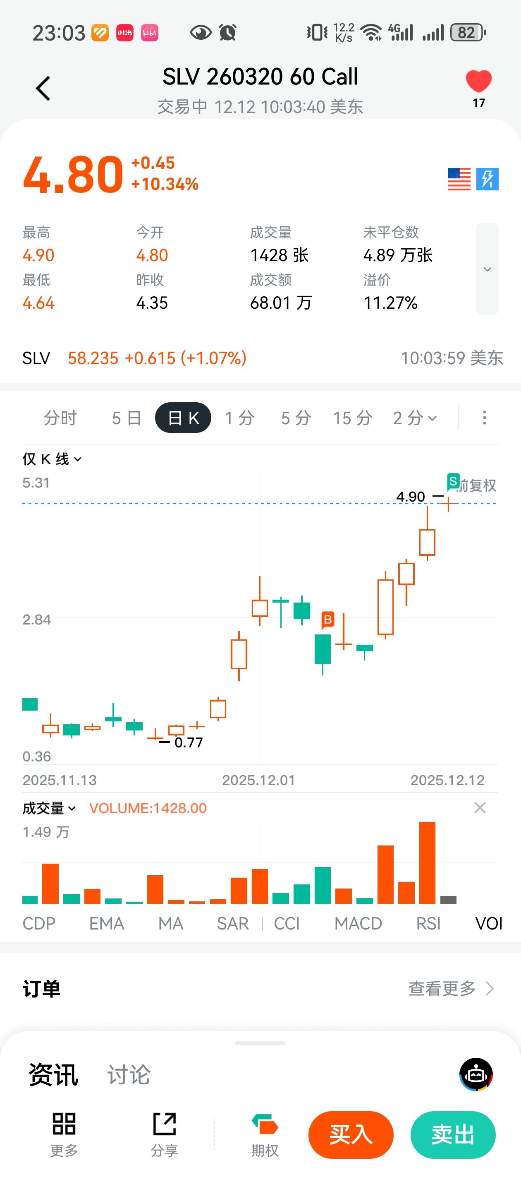521x1177 pixels.
Task: Open 查看更多 orders link
Action: pos(451,988)
